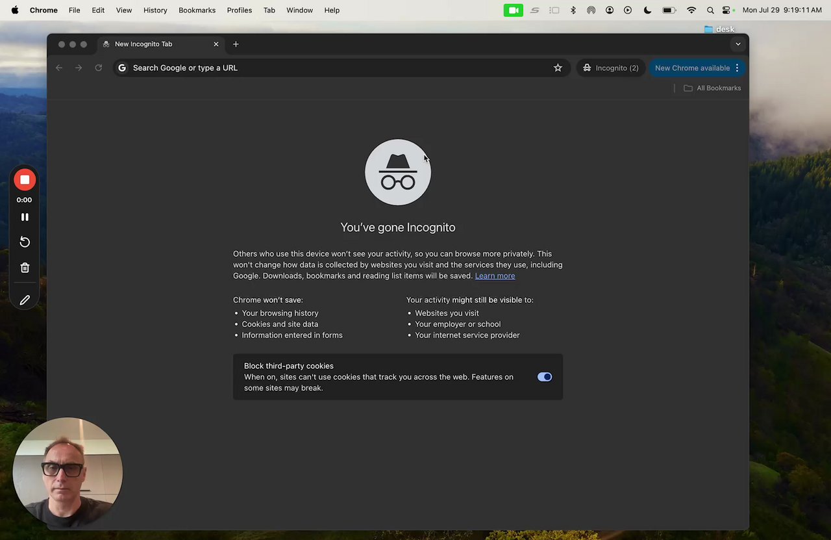Toggle Block third-party cookies switch
The image size is (831, 540).
point(545,377)
